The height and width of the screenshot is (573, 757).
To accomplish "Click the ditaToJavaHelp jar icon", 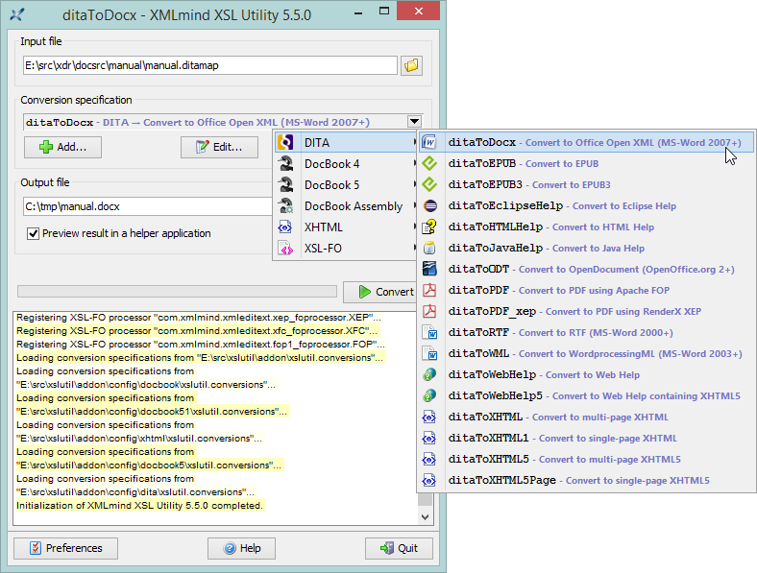I will click(429, 249).
